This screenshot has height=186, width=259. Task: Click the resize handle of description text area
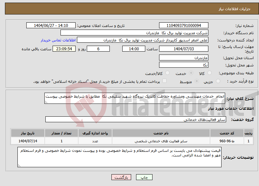pos(46,102)
